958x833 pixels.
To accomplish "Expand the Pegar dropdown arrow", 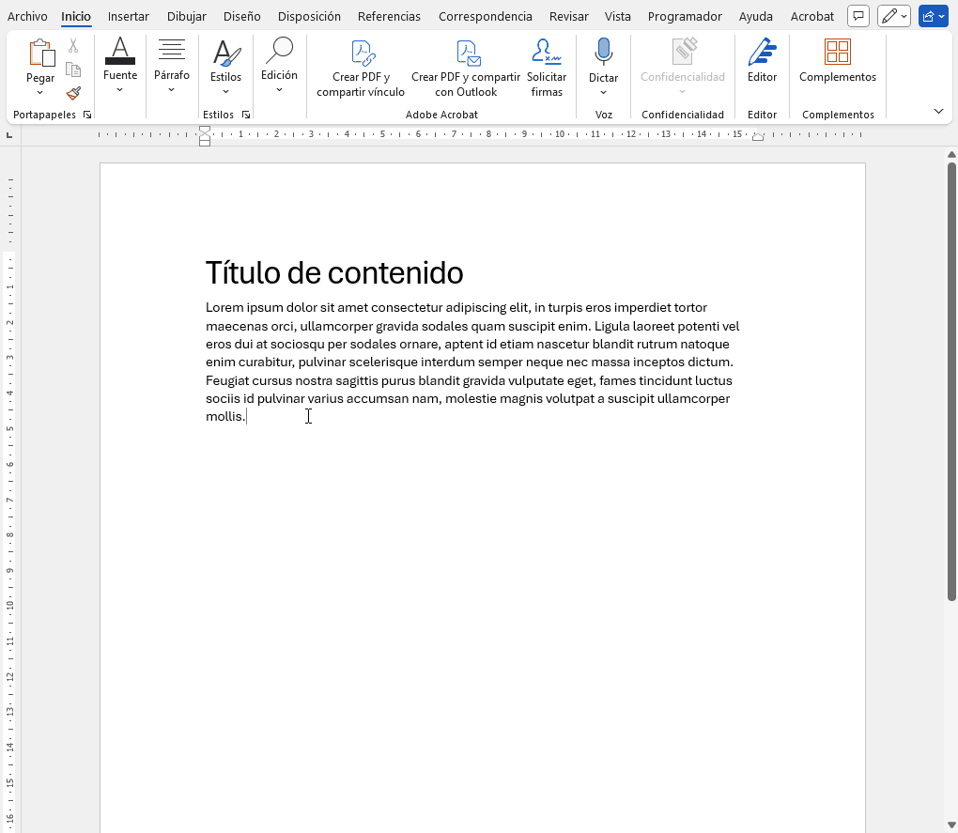I will [x=40, y=92].
